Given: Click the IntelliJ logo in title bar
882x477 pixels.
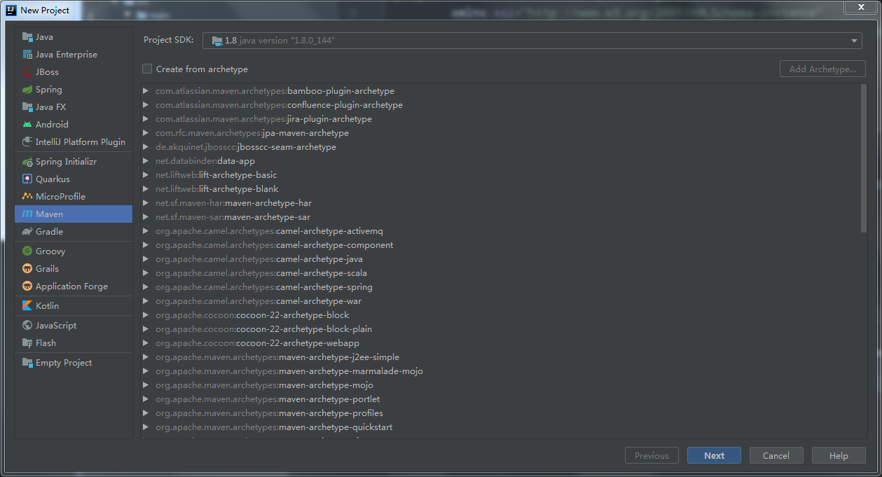Looking at the screenshot, I should (11, 10).
